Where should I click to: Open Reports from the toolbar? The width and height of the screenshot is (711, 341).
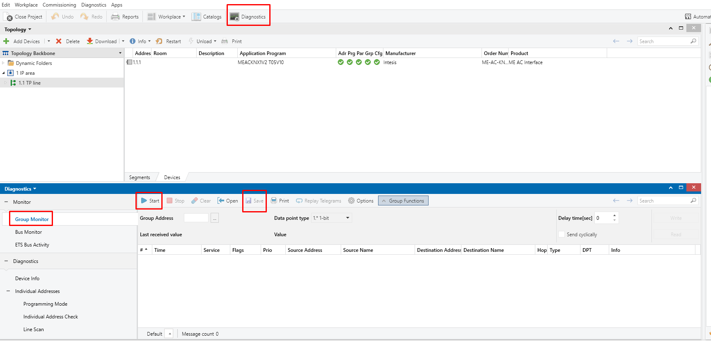pos(125,17)
